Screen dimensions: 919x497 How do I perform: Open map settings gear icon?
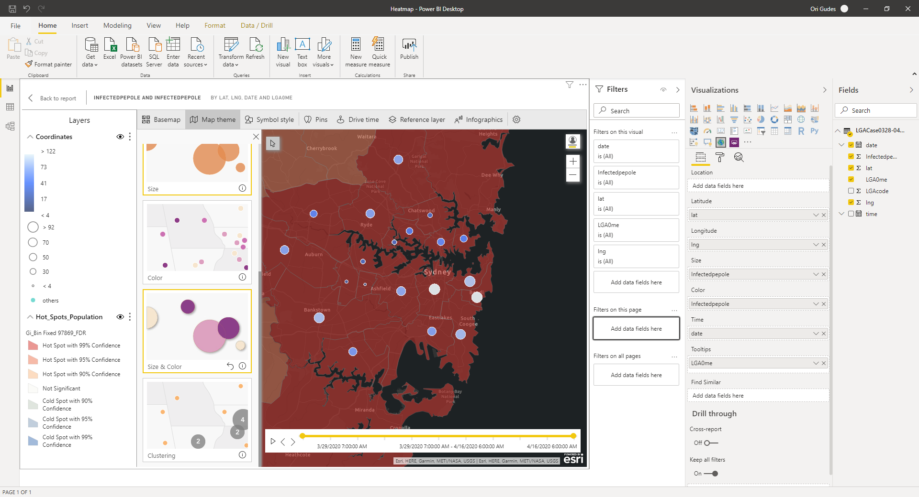[516, 119]
